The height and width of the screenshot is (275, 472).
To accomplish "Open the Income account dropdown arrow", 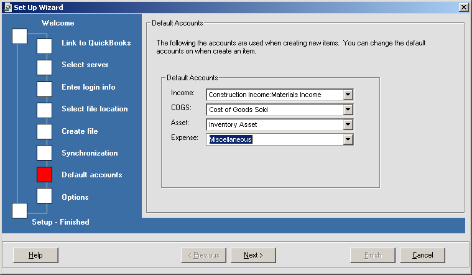I will pos(348,95).
